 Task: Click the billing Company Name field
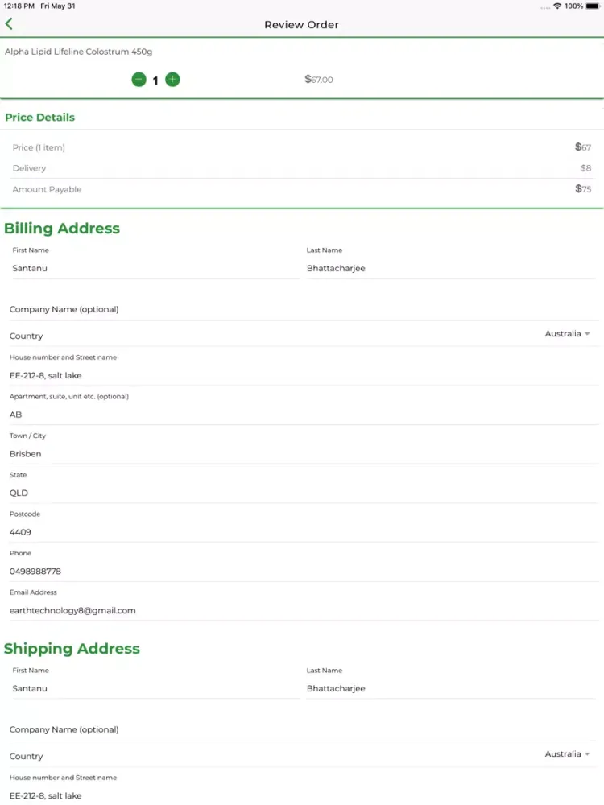(x=302, y=310)
